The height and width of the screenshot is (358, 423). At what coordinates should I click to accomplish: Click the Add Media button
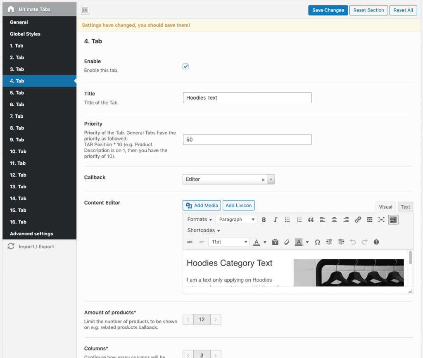coord(202,205)
